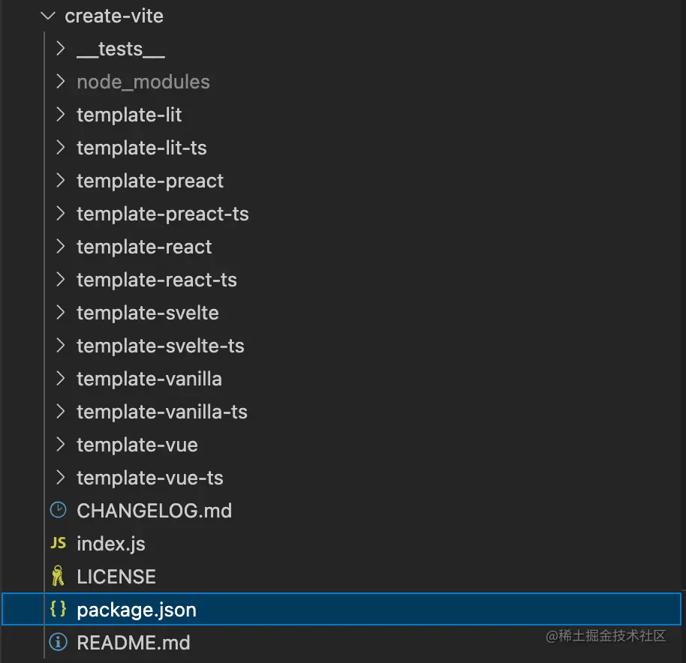Image resolution: width=686 pixels, height=663 pixels.
Task: Expand the template-svelte folder
Action: pos(147,313)
